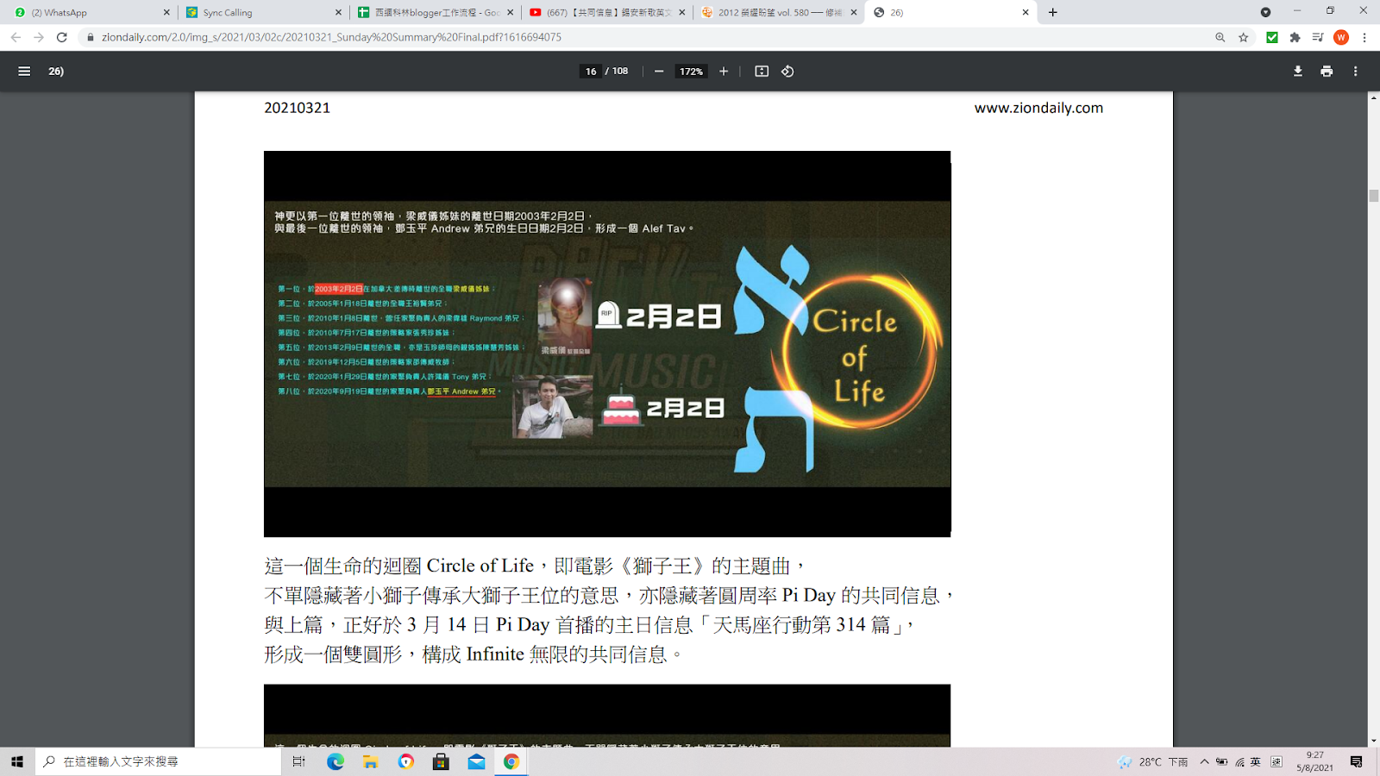
Task: Click the page vertical scrollbar thumb
Action: pos(1373,196)
